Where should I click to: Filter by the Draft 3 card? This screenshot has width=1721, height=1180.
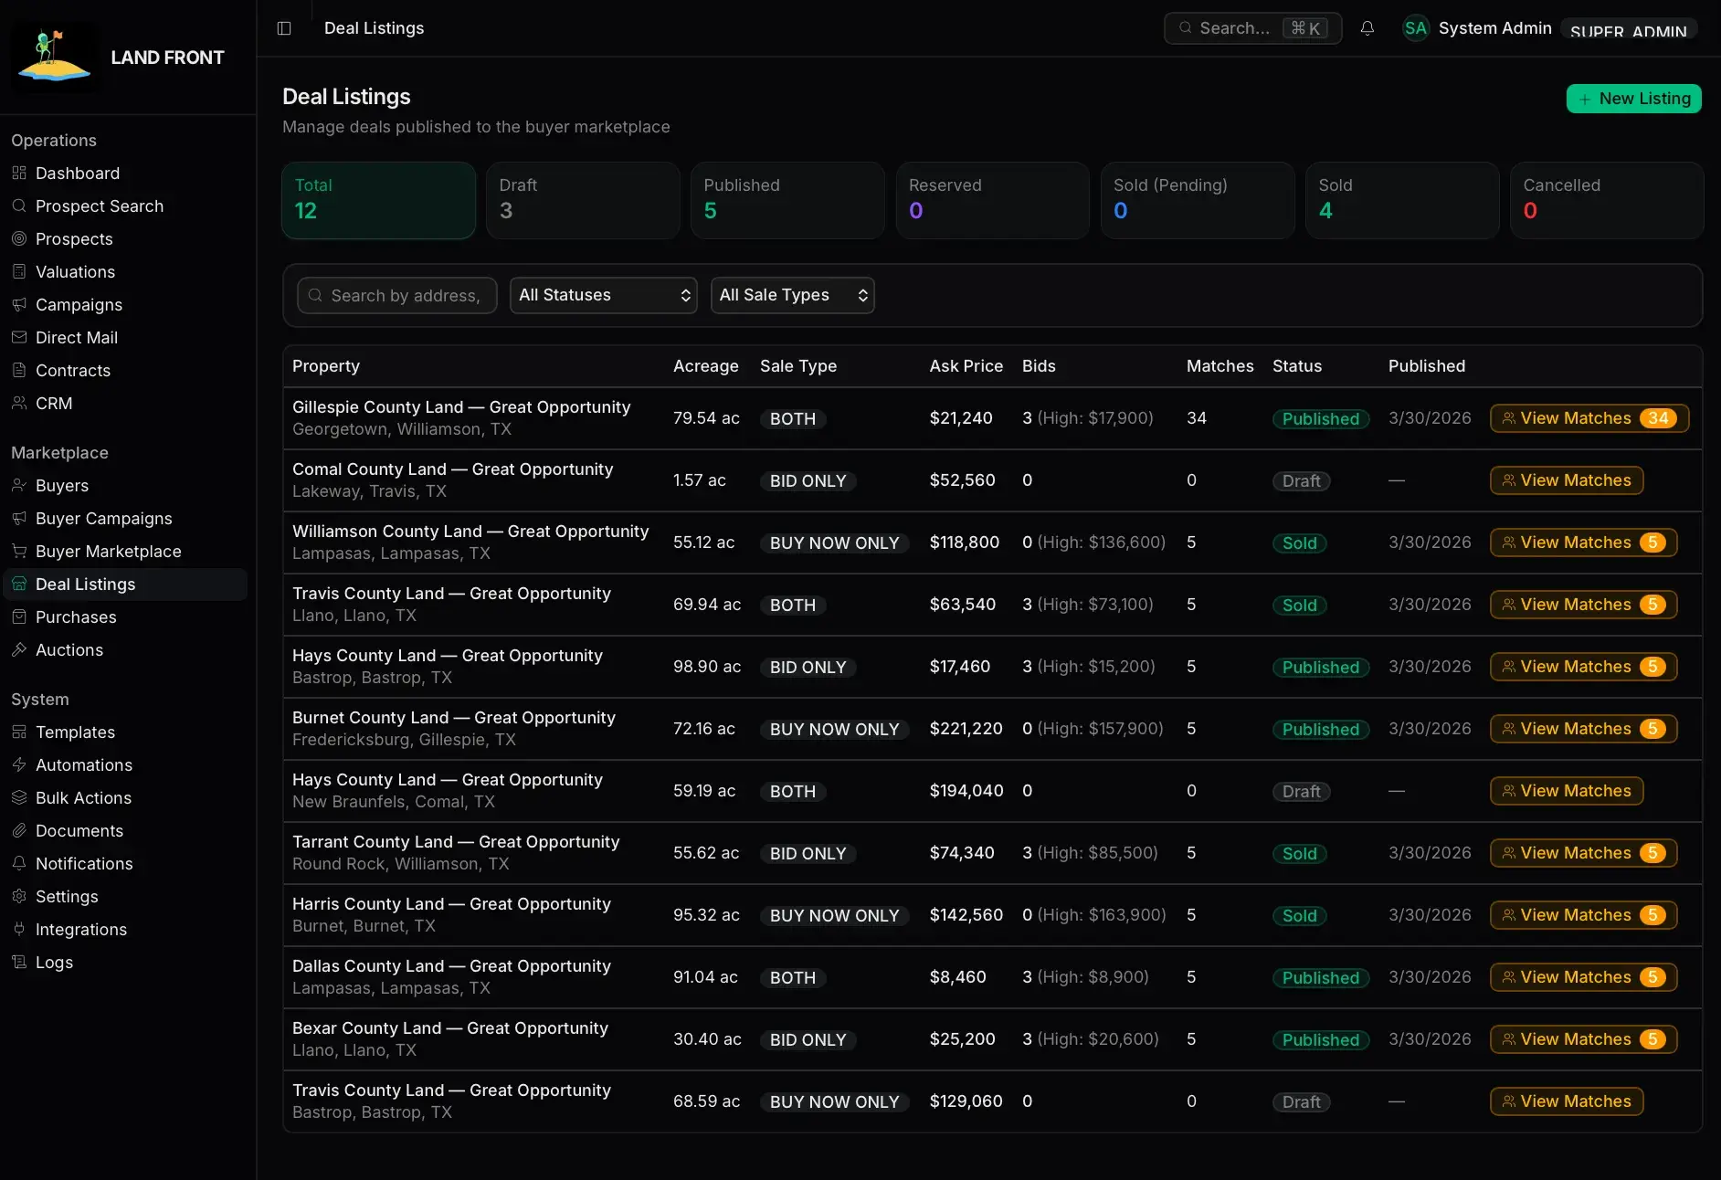point(584,200)
